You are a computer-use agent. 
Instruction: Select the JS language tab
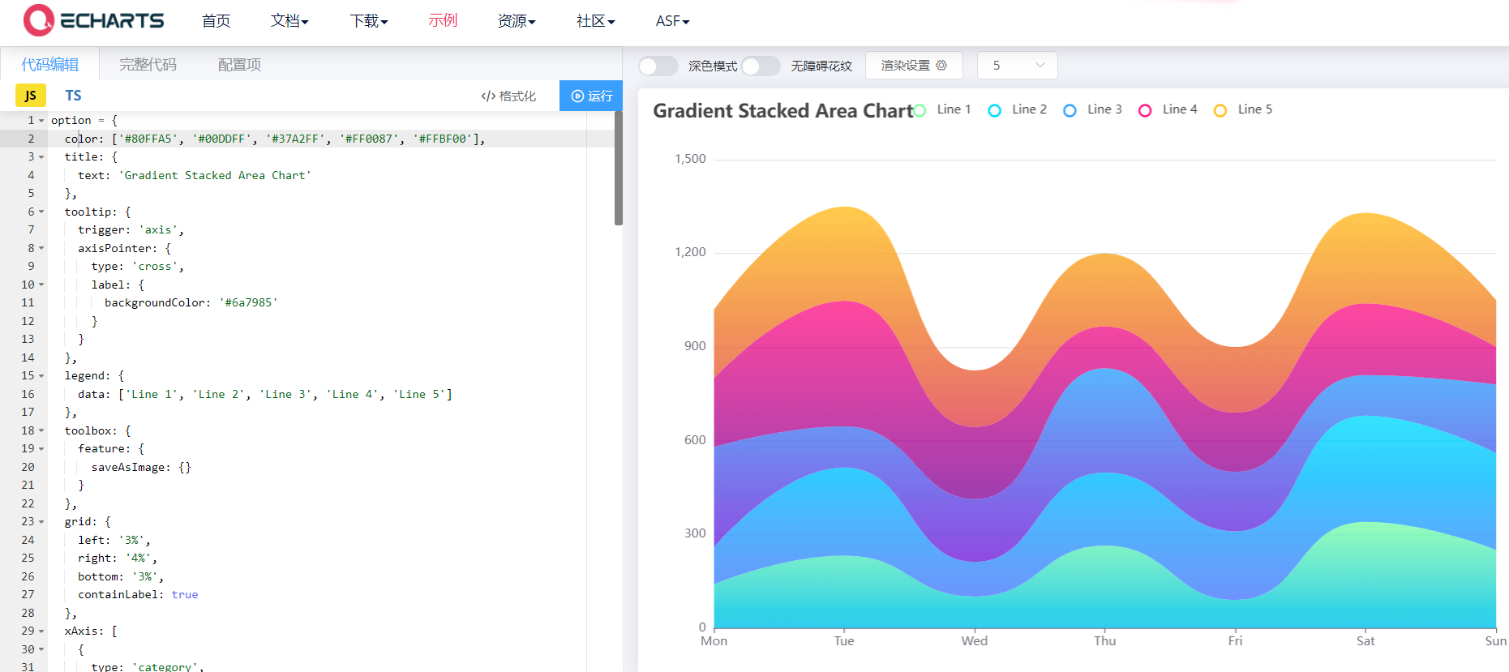(x=31, y=96)
